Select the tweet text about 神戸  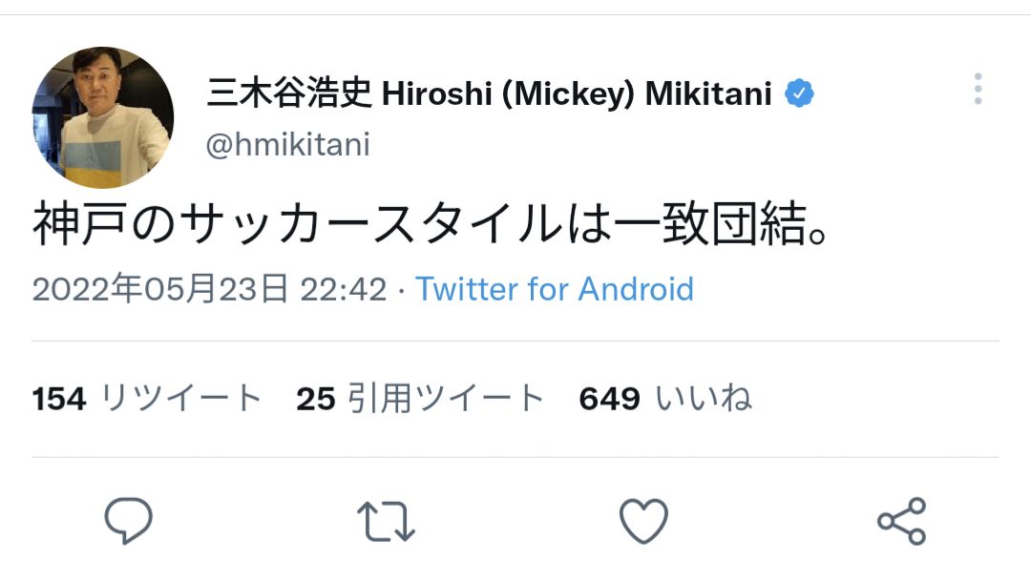[429, 227]
